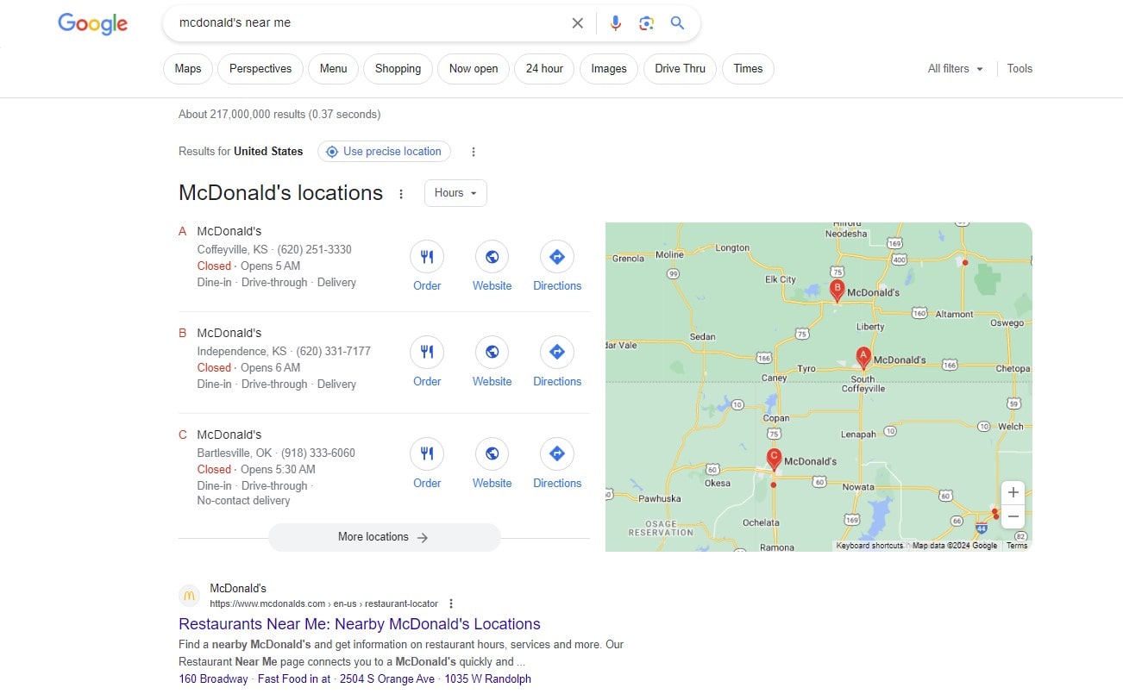
Task: Start voice search with microphone icon
Action: tap(615, 23)
